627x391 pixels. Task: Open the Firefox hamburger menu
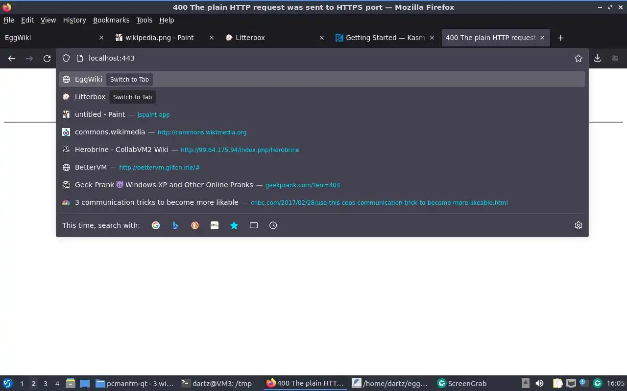pos(615,58)
